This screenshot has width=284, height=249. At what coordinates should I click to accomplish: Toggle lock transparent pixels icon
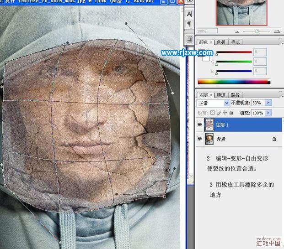coord(213,113)
